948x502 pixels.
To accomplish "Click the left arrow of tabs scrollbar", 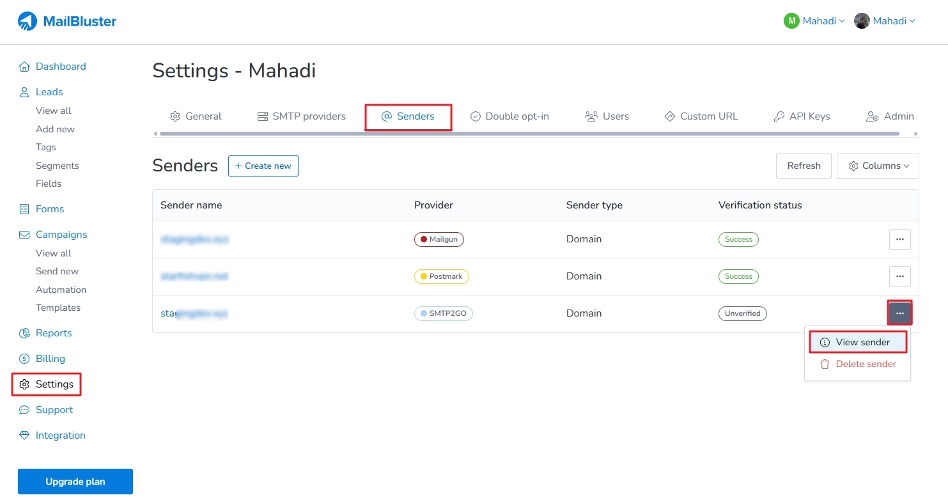I will 155,134.
